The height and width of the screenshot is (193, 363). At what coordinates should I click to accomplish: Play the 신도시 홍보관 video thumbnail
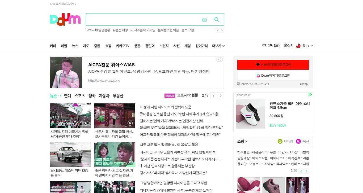(115, 116)
